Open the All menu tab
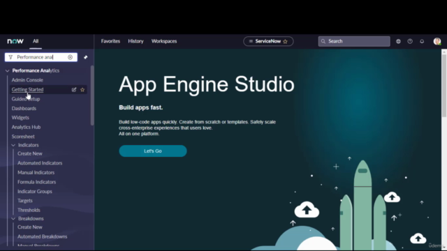 point(36,41)
